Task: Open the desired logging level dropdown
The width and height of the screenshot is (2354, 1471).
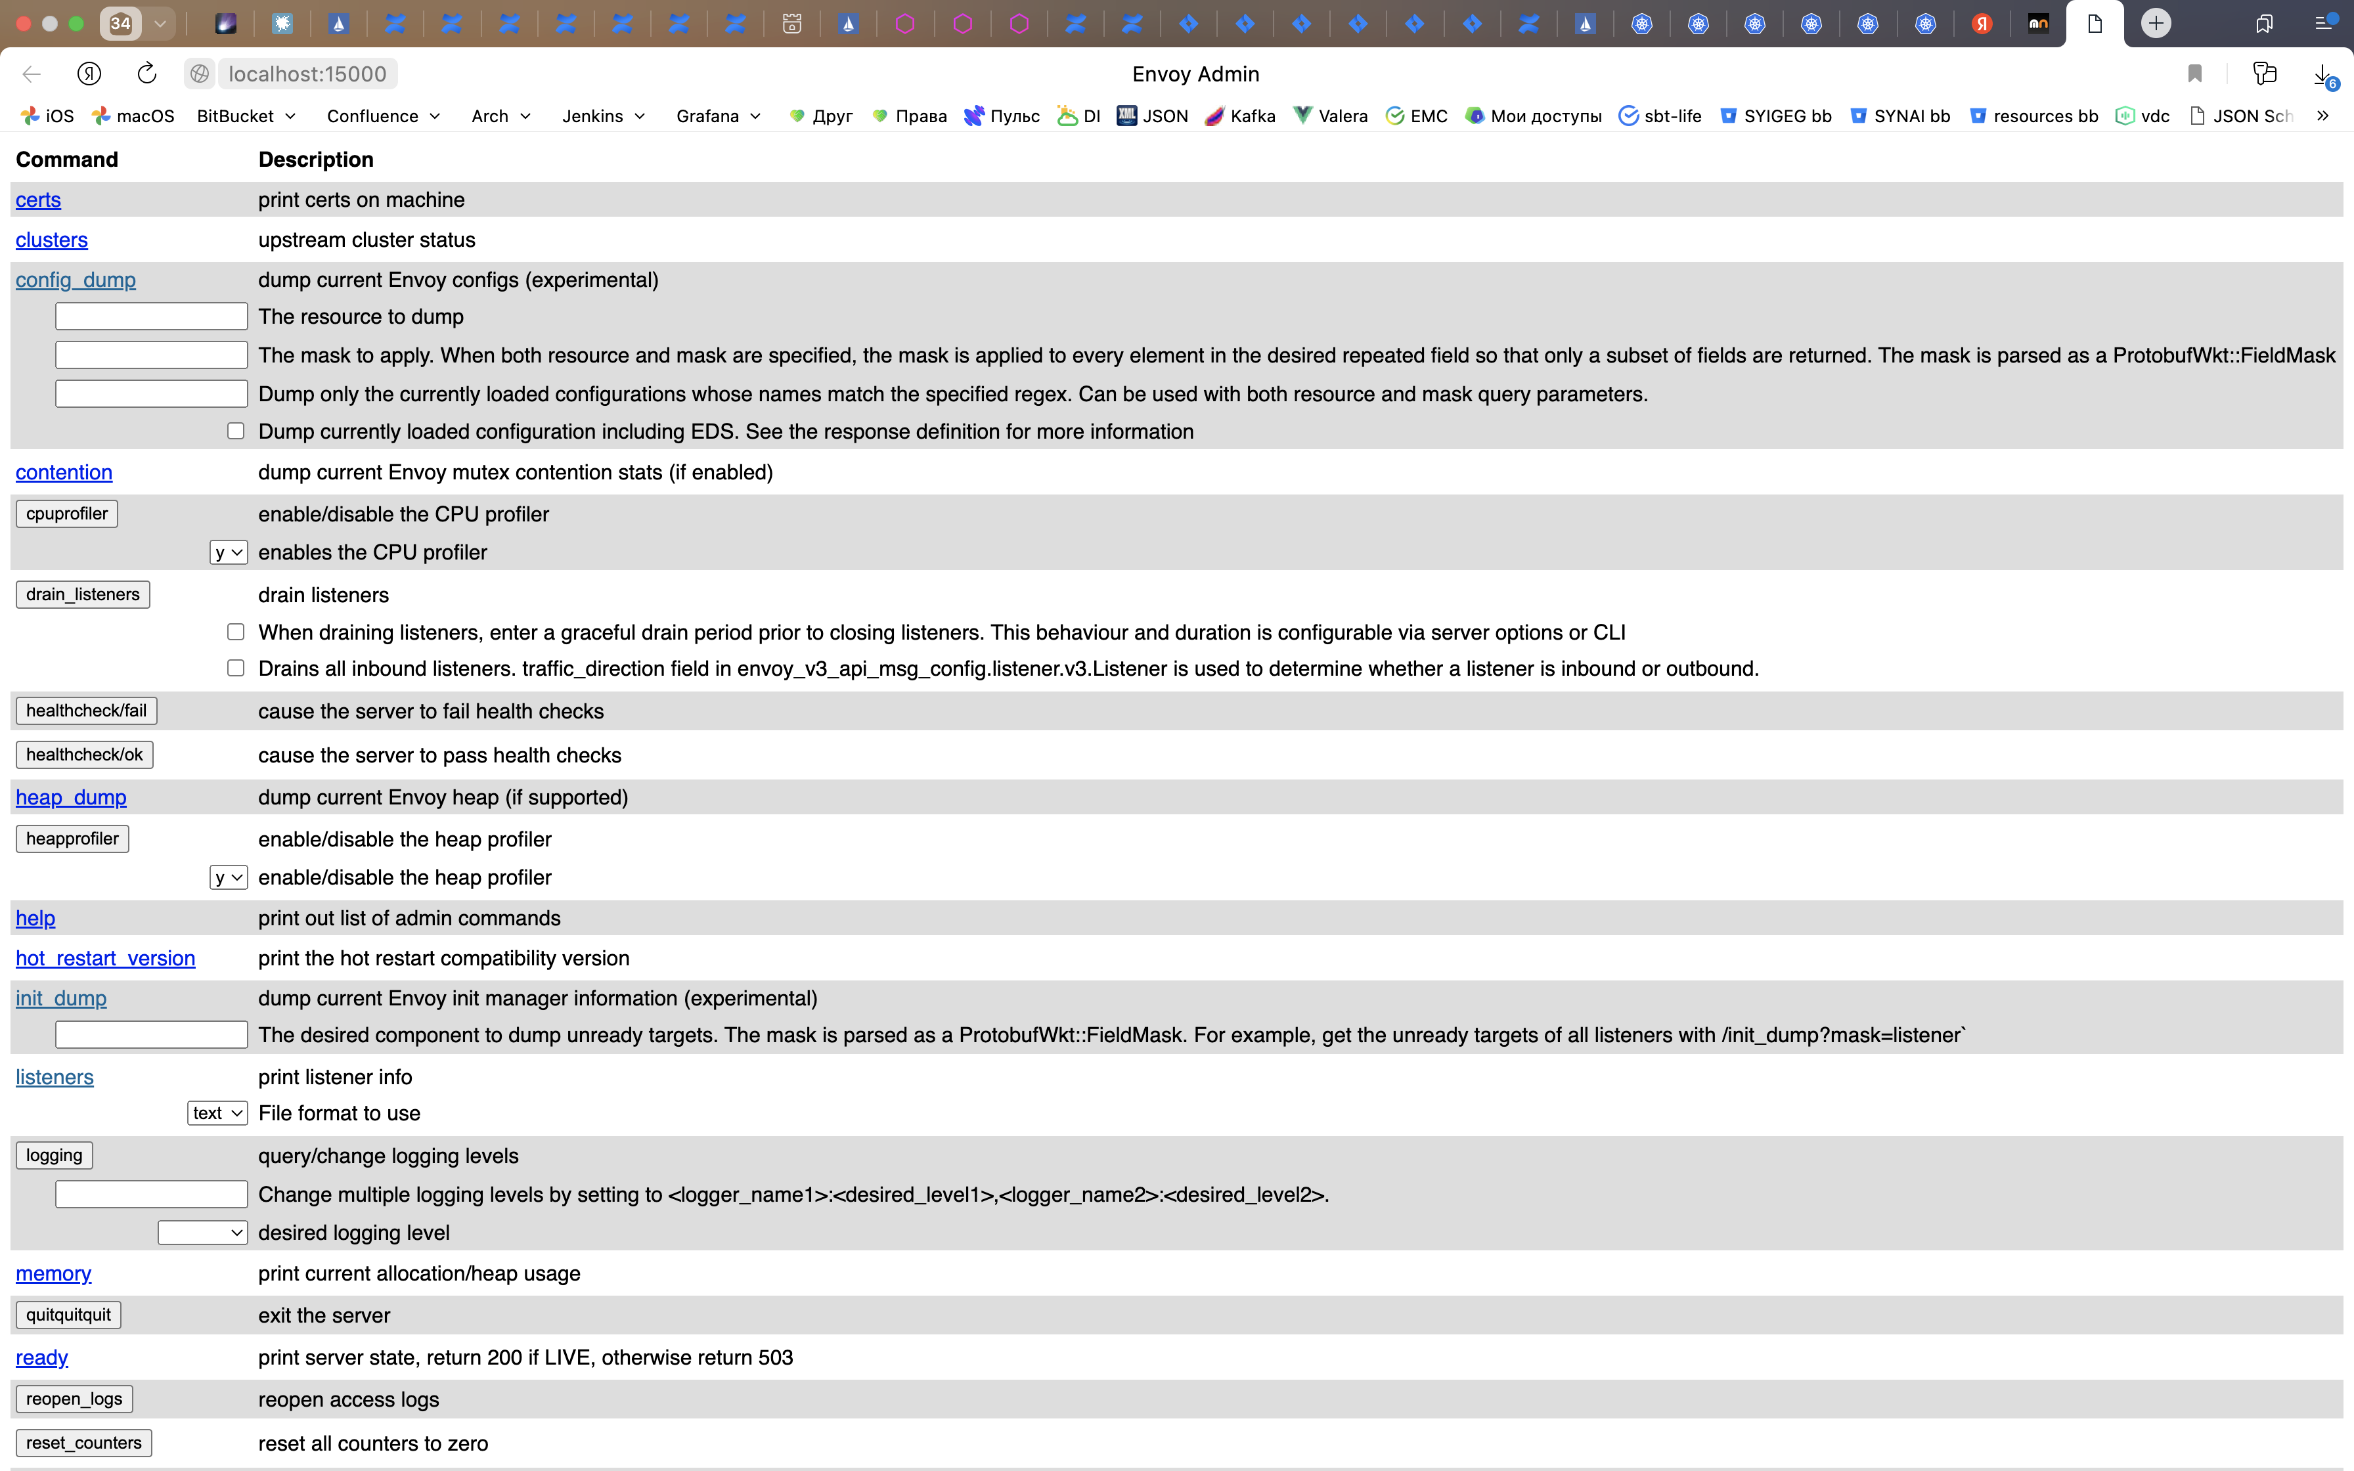Action: pyautogui.click(x=202, y=1233)
